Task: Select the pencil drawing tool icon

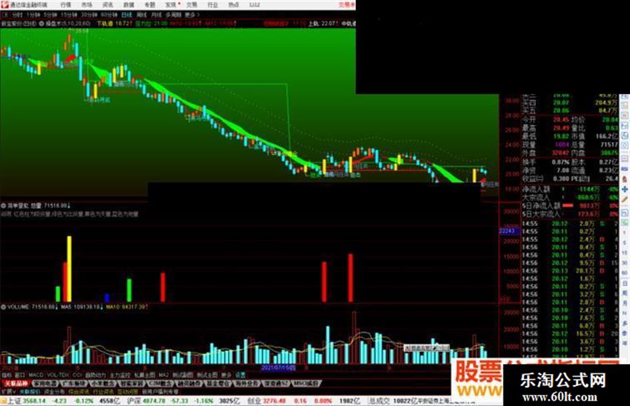Action: [x=625, y=199]
